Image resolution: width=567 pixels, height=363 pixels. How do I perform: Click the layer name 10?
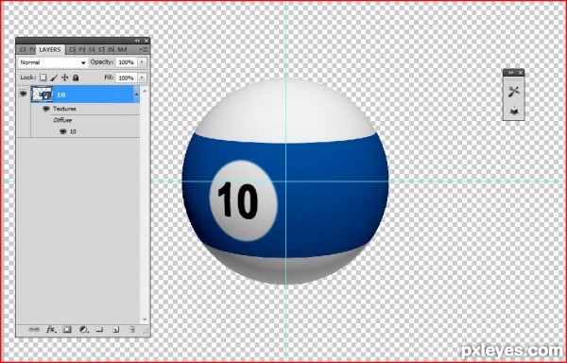pos(61,95)
